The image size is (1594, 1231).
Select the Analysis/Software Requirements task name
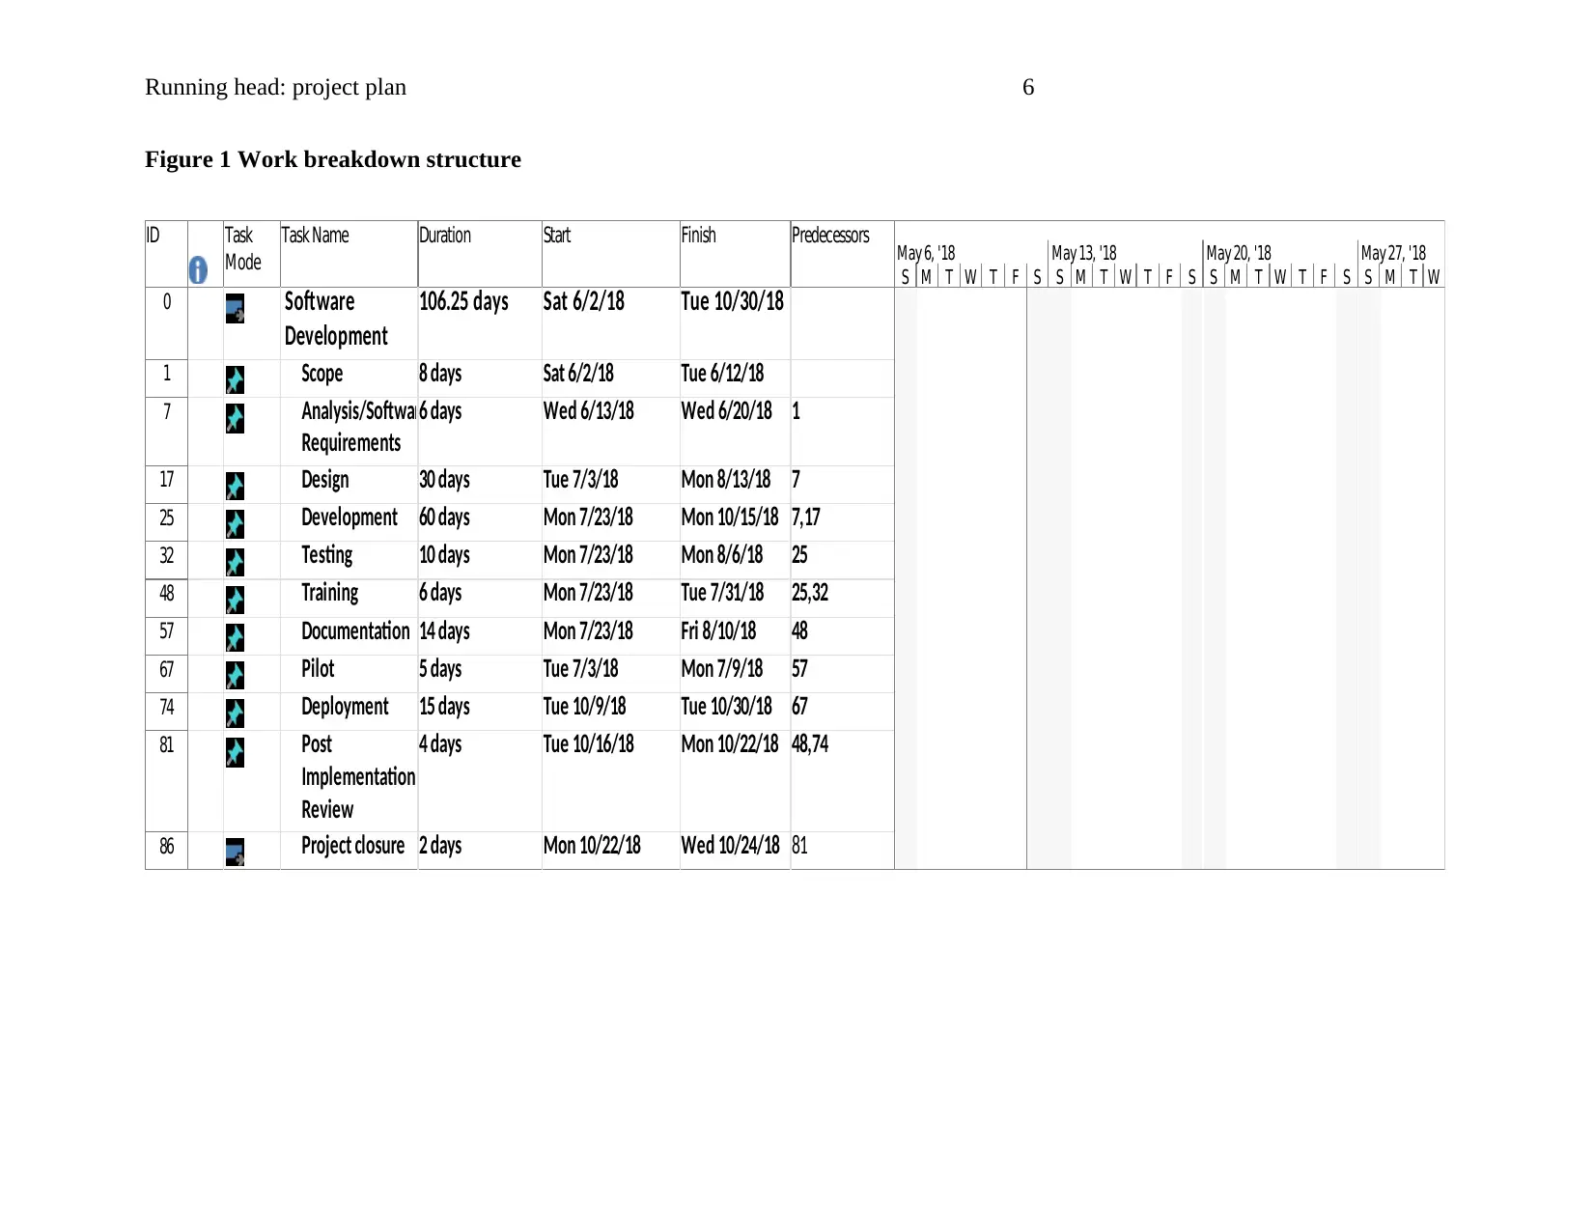358,427
